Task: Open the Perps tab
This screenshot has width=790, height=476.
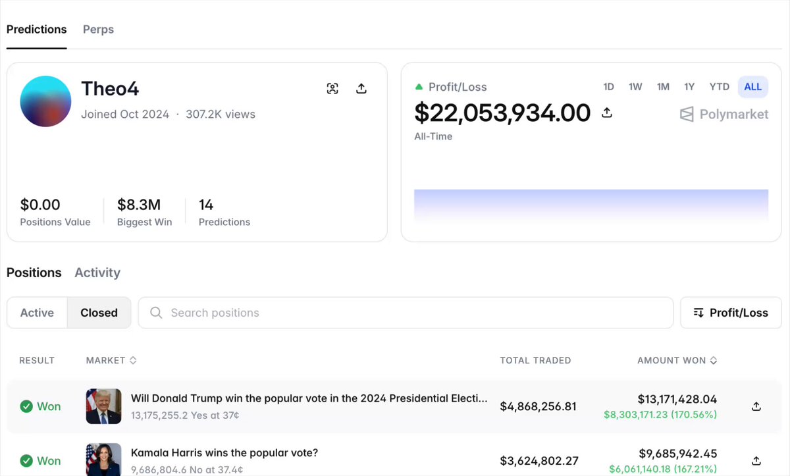Action: tap(98, 30)
